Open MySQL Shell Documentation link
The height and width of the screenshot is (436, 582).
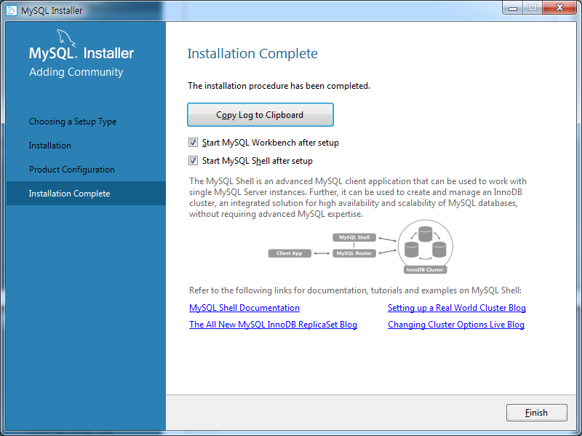(244, 308)
